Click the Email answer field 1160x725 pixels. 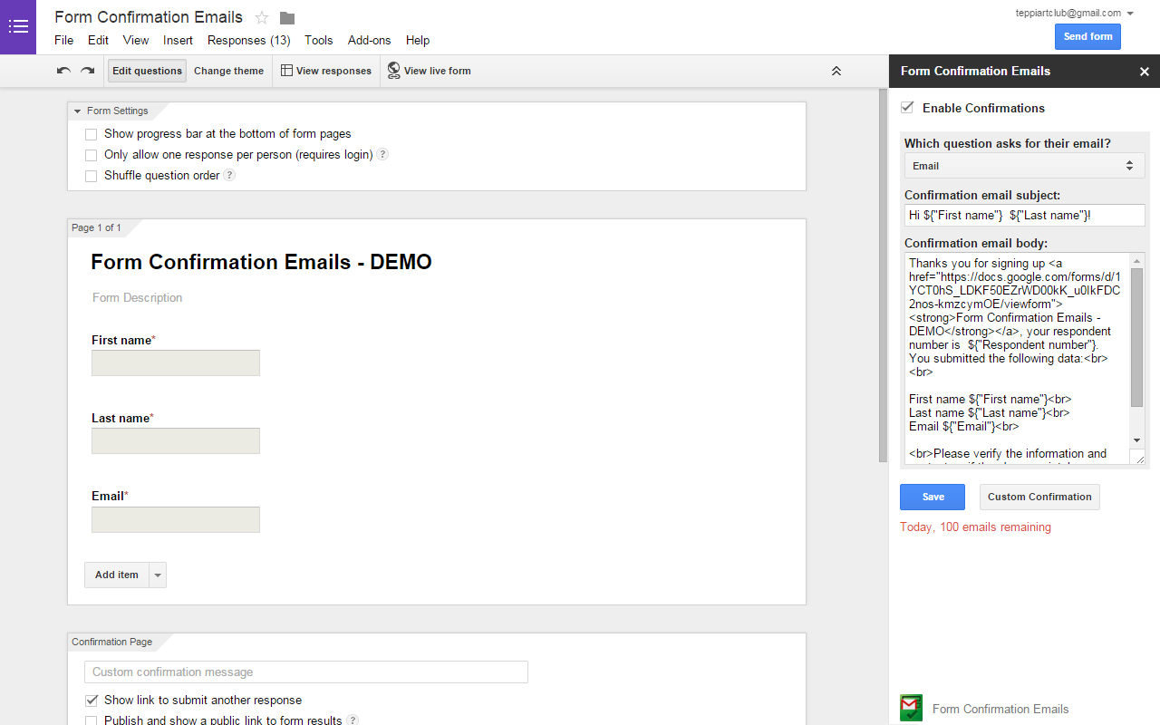pyautogui.click(x=176, y=519)
